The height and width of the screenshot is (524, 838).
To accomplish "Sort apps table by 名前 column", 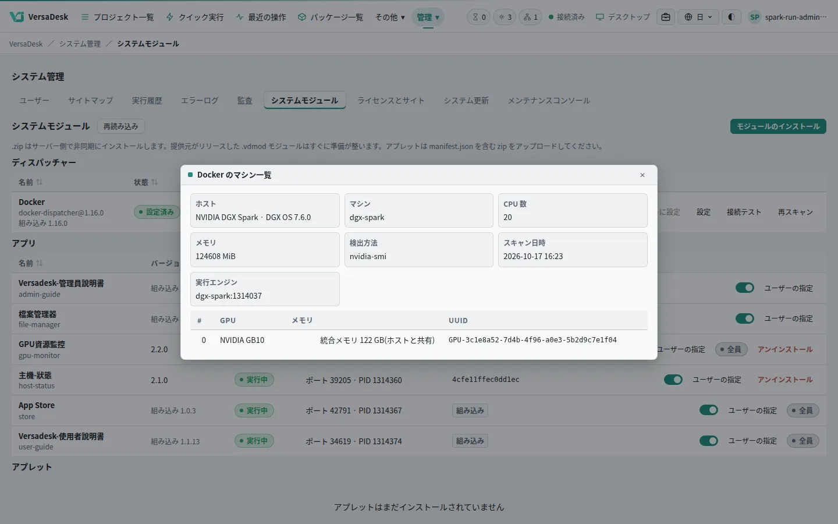I will [31, 263].
